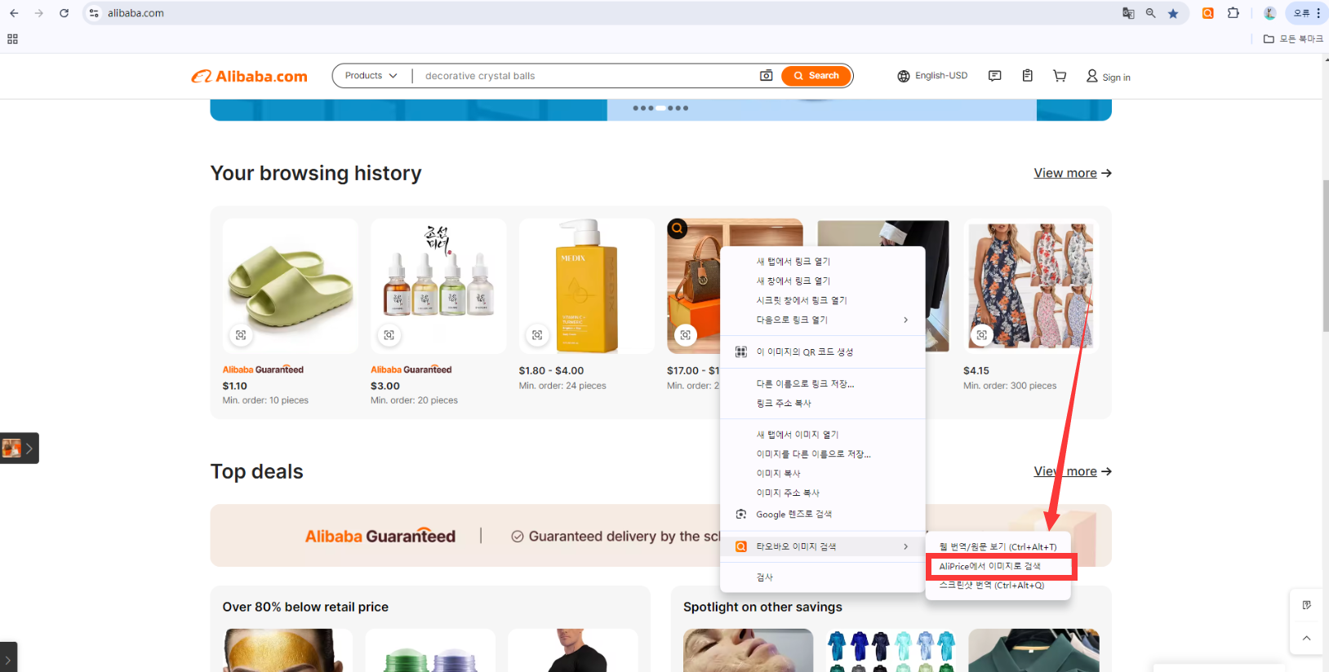Select 새 탭에서 링크 열기 in context menu
The height and width of the screenshot is (672, 1329).
click(823, 262)
